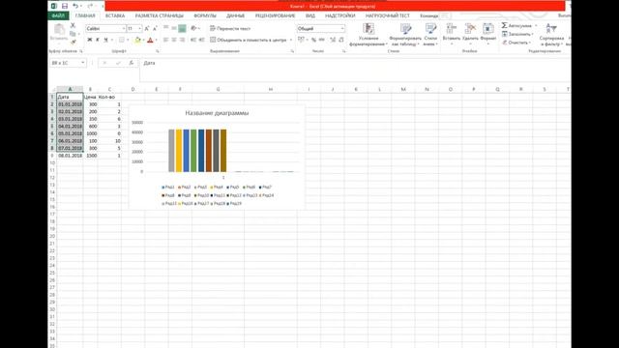
Task: Open the Общий number format dropdown
Action: (341, 28)
